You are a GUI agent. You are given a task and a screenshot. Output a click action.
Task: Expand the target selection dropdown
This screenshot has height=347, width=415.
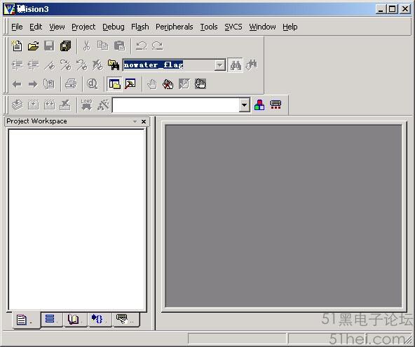tap(244, 105)
